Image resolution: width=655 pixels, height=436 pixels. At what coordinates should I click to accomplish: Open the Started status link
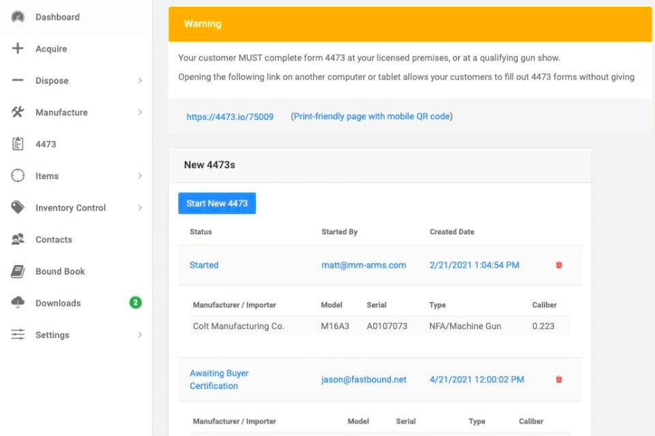click(204, 265)
